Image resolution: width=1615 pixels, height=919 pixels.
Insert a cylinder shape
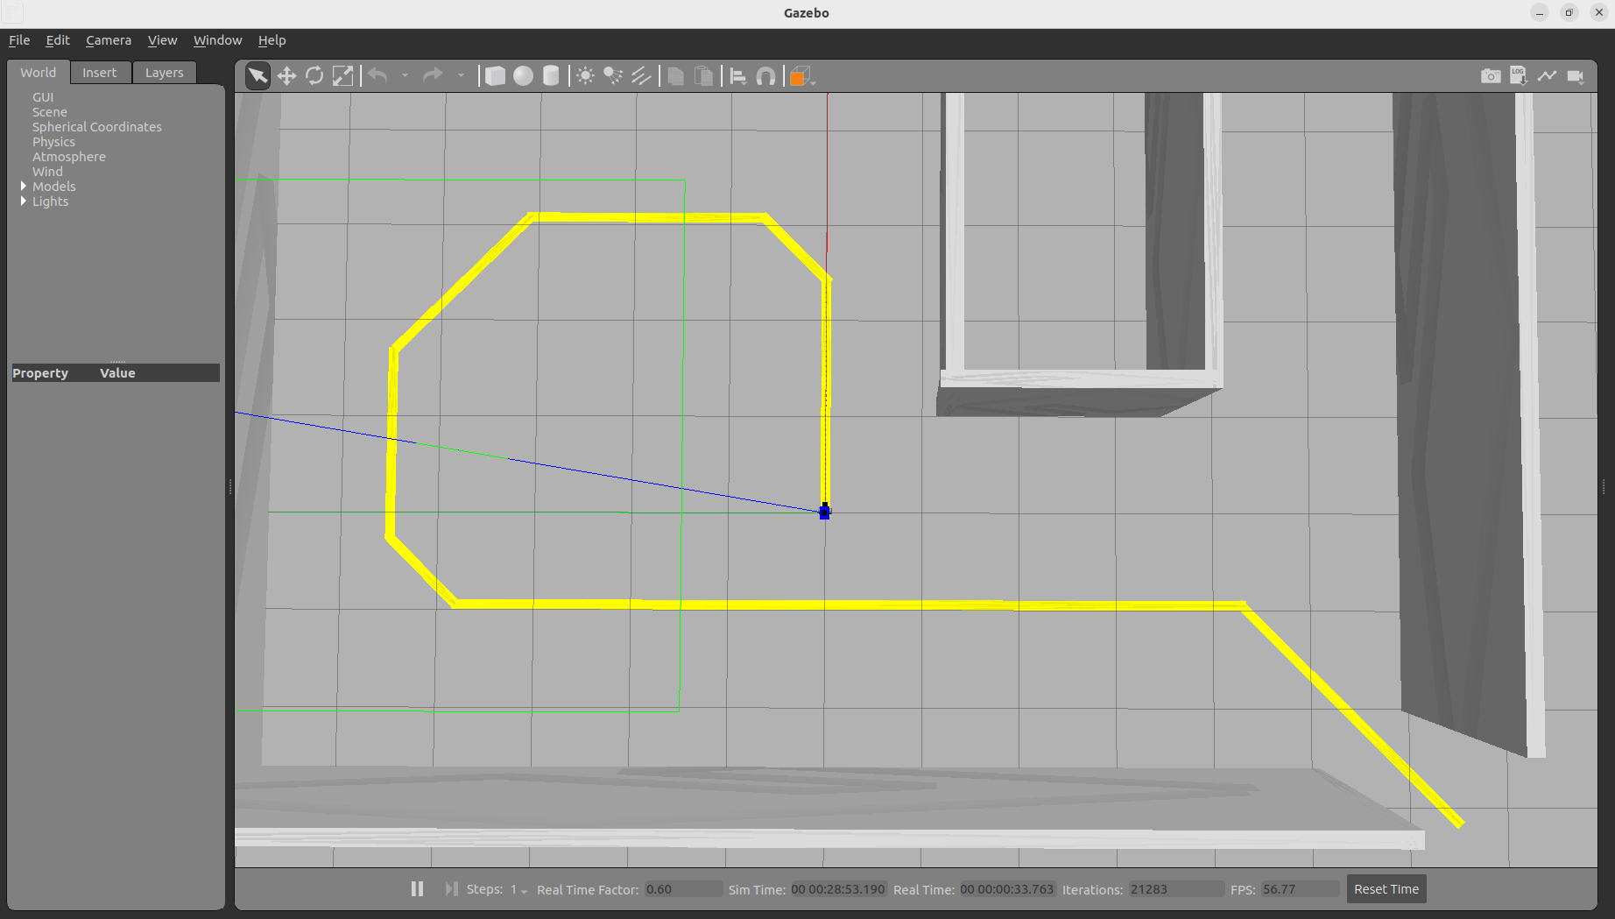[551, 76]
